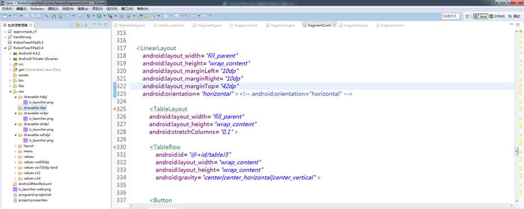
Task: Maximize the editor area
Action: [518, 25]
